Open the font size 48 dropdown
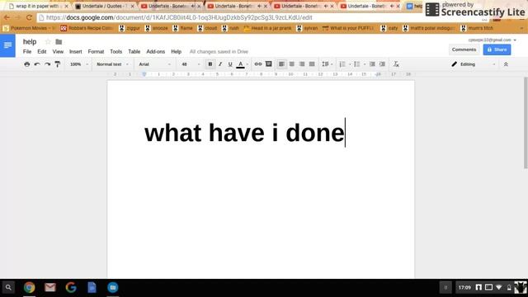528x297 pixels. pyautogui.click(x=191, y=64)
